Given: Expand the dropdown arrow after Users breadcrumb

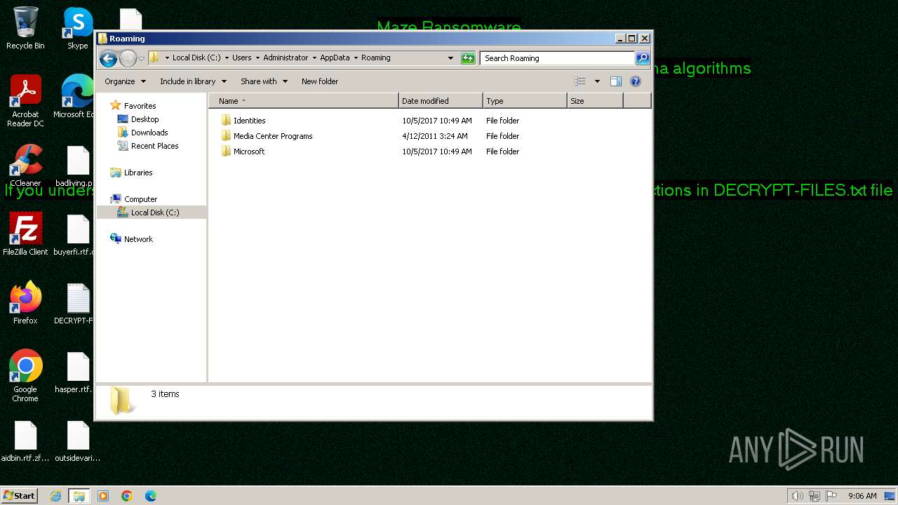Looking at the screenshot, I should (x=257, y=58).
